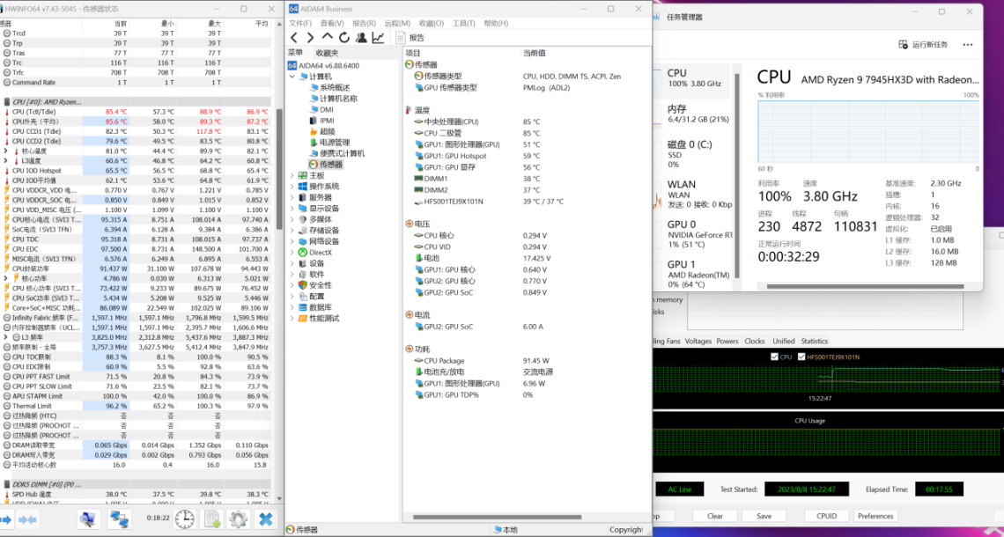Click the 报告 report toolbar button
The width and height of the screenshot is (1004, 537).
(x=410, y=38)
